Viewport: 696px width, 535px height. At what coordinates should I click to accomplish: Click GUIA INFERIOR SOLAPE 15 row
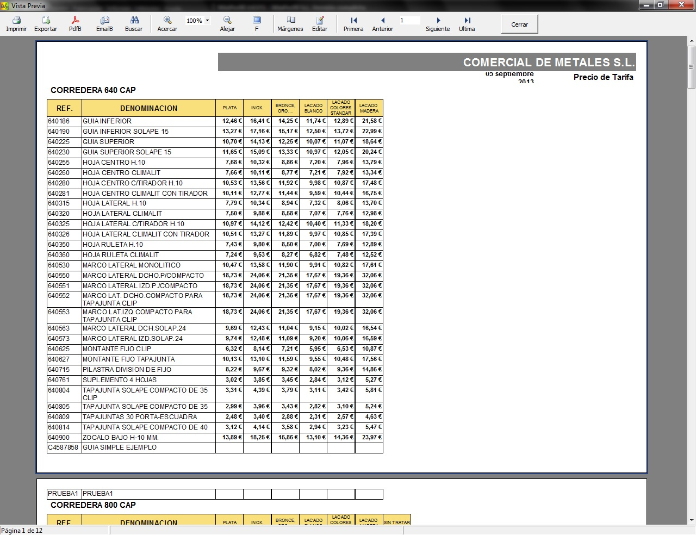tap(215, 132)
